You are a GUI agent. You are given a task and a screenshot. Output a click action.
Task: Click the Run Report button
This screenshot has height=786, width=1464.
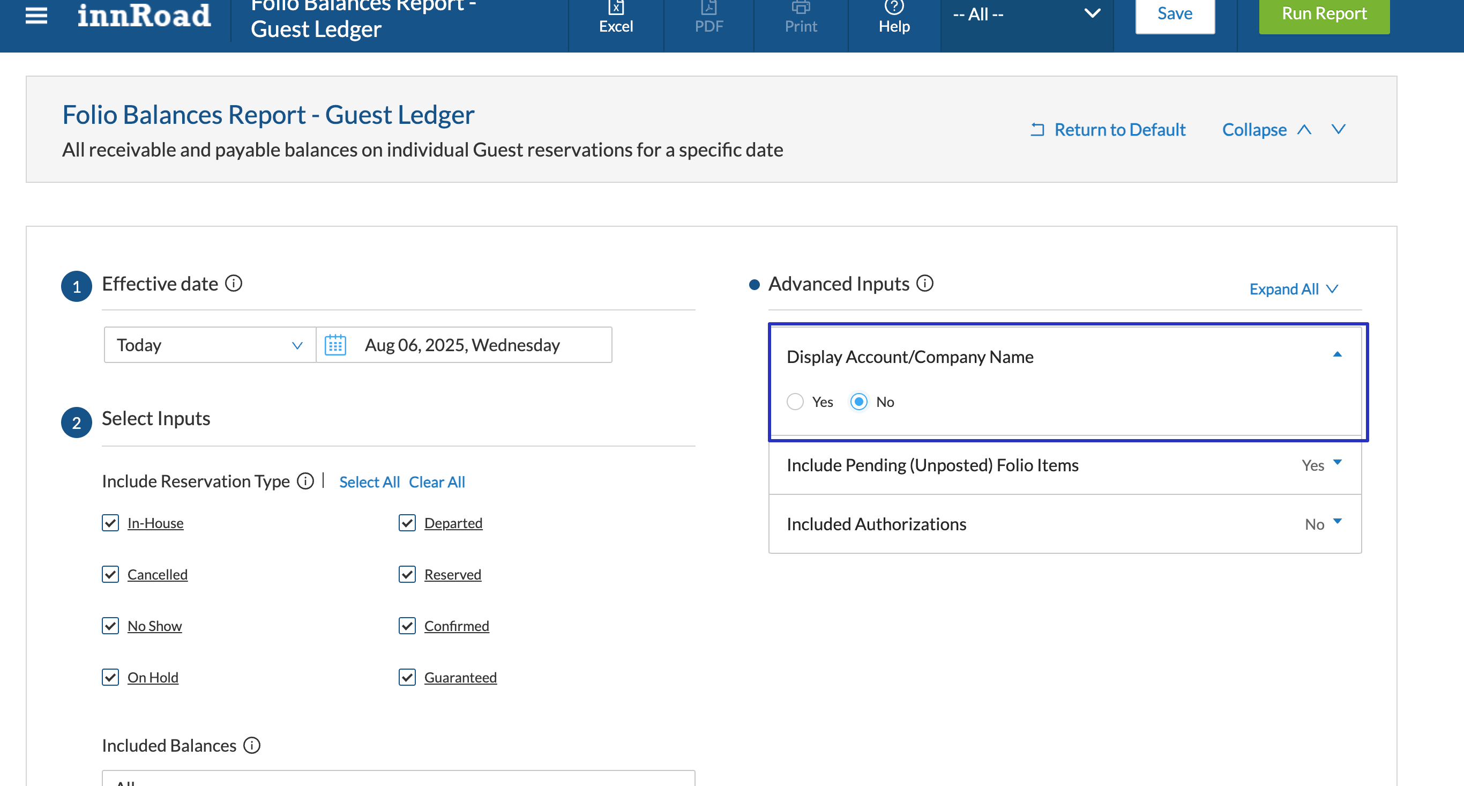coord(1324,14)
